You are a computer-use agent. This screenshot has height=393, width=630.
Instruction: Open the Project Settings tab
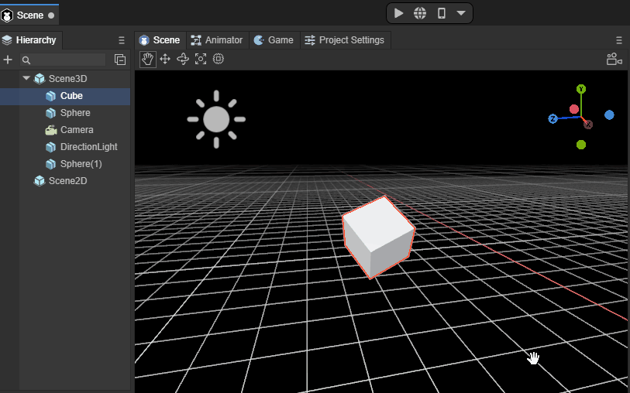(x=344, y=40)
